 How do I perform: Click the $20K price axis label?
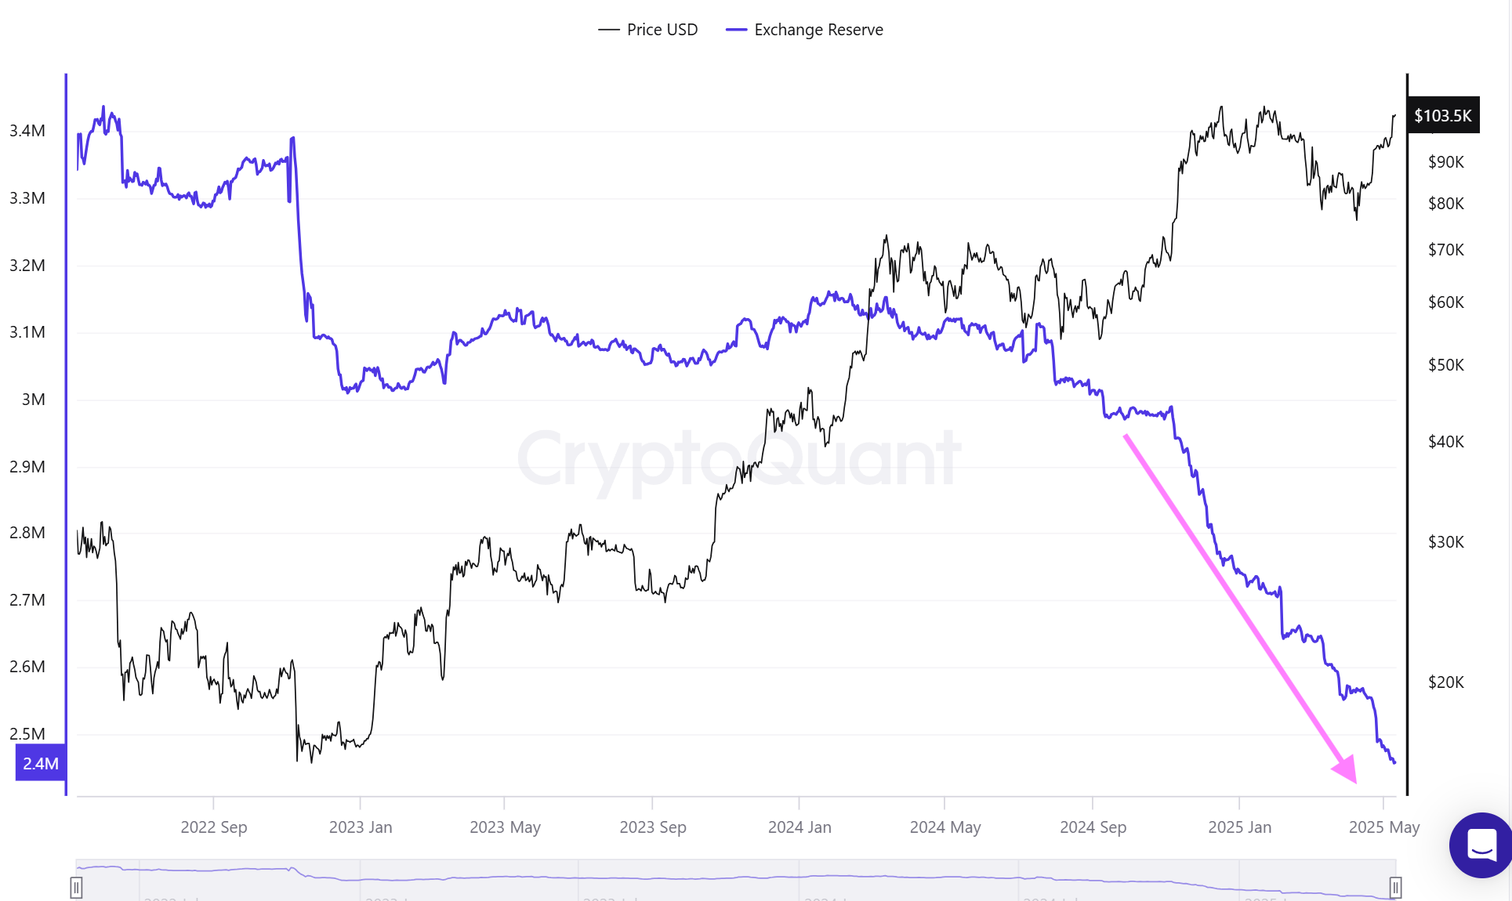1445,682
